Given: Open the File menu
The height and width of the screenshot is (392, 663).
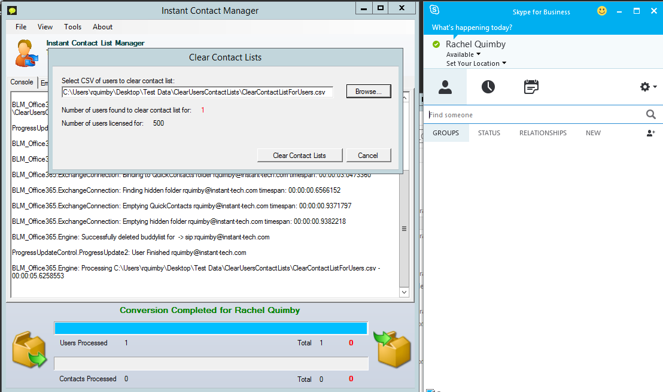Looking at the screenshot, I should click(x=21, y=27).
